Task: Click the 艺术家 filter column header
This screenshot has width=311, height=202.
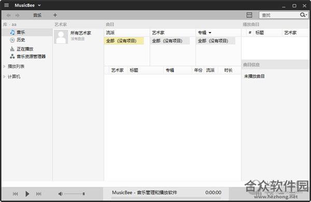Action: [173, 33]
